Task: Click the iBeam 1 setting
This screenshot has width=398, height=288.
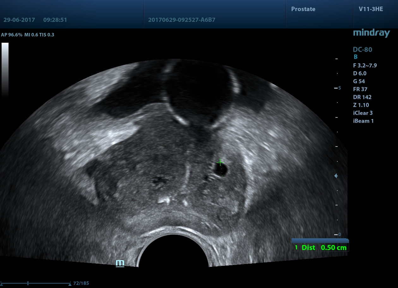Action: (363, 121)
